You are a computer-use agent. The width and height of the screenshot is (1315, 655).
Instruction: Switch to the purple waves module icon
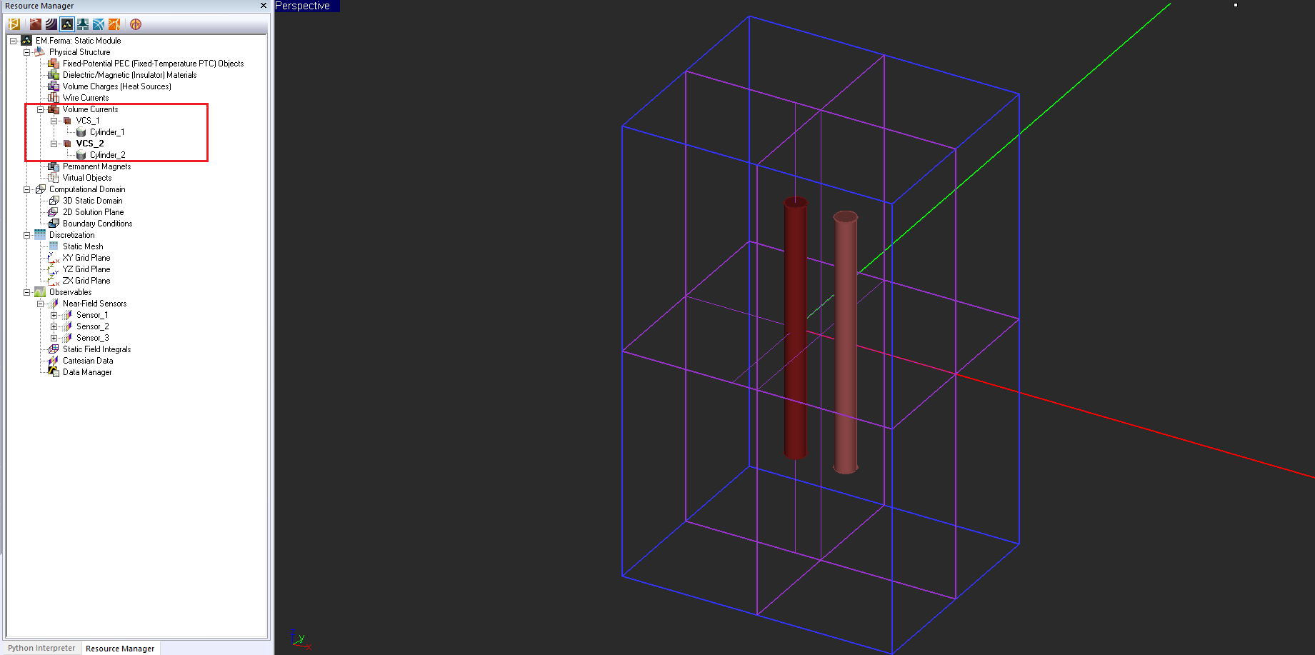pos(51,24)
